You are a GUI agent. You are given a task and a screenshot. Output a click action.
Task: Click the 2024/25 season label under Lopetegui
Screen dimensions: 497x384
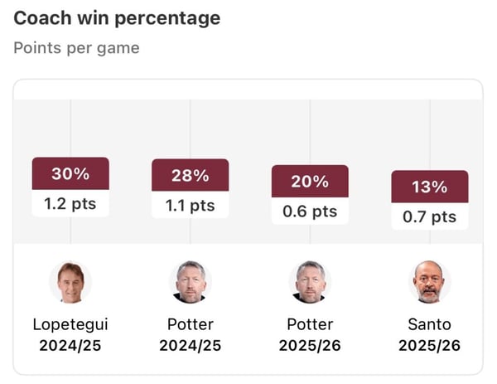pyautogui.click(x=70, y=345)
